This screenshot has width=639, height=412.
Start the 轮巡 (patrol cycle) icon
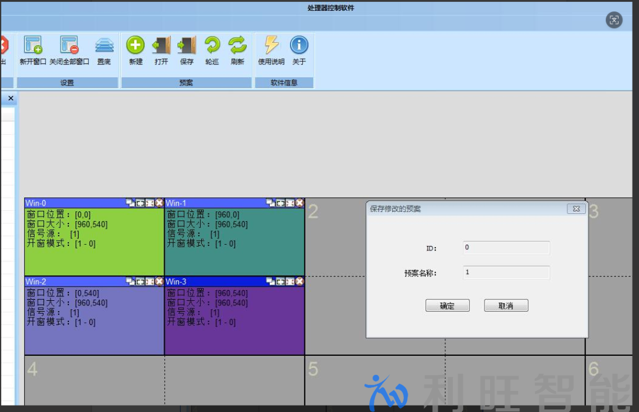[x=212, y=45]
